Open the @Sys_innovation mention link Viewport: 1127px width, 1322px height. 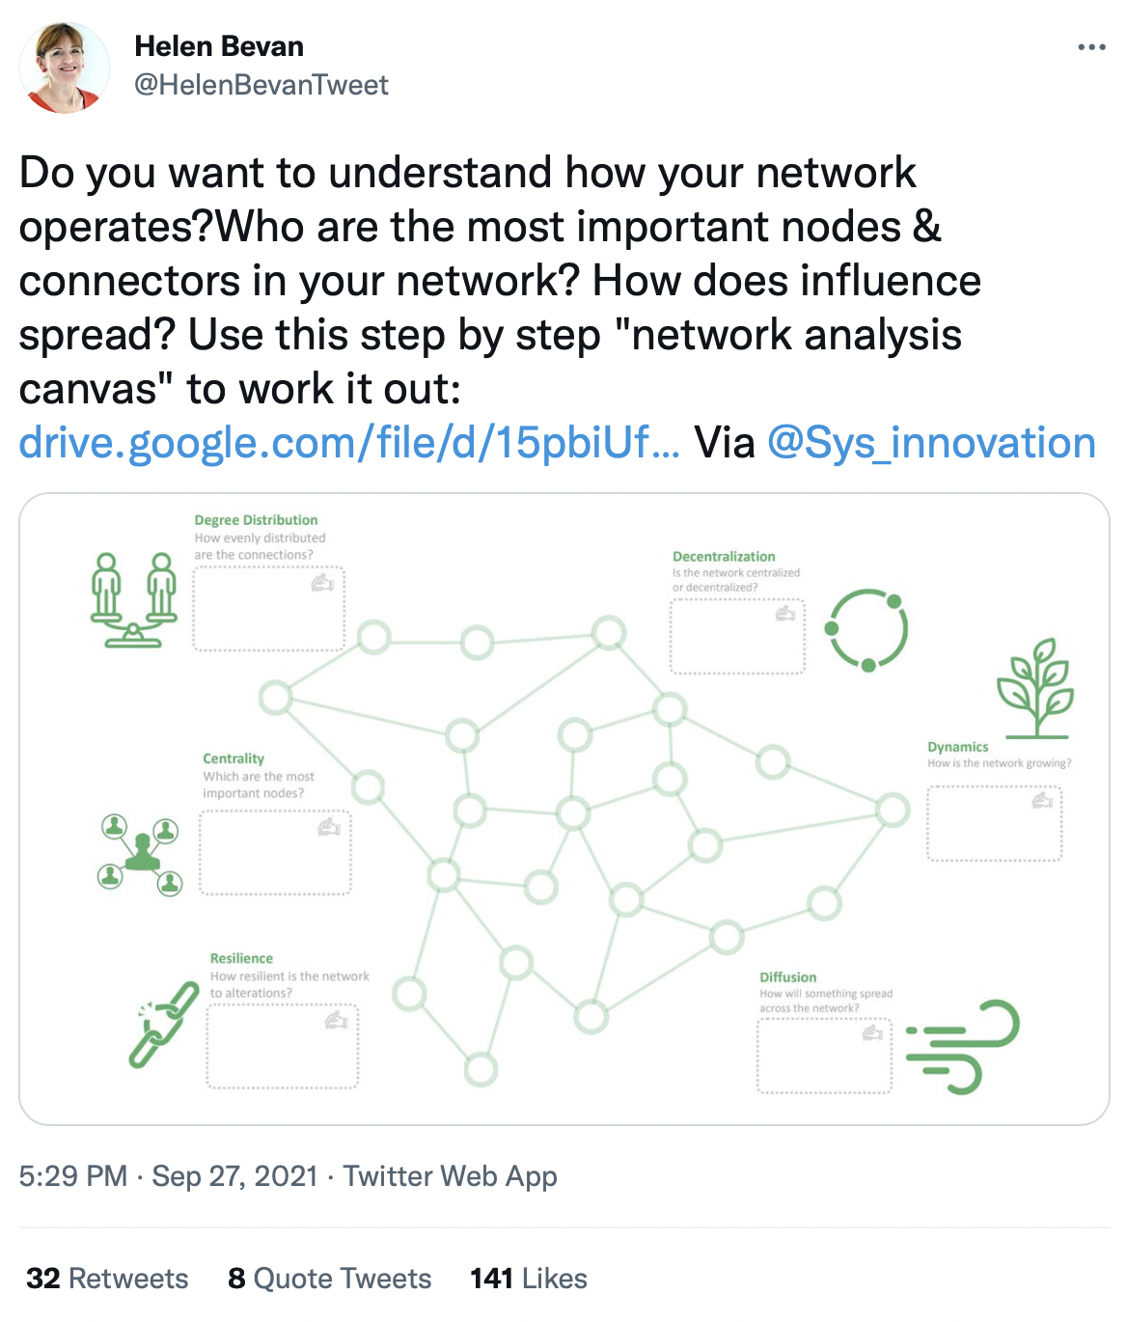932,443
